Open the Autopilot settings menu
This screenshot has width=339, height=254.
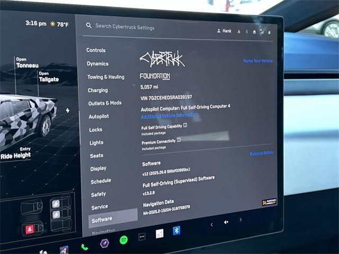[x=99, y=116]
